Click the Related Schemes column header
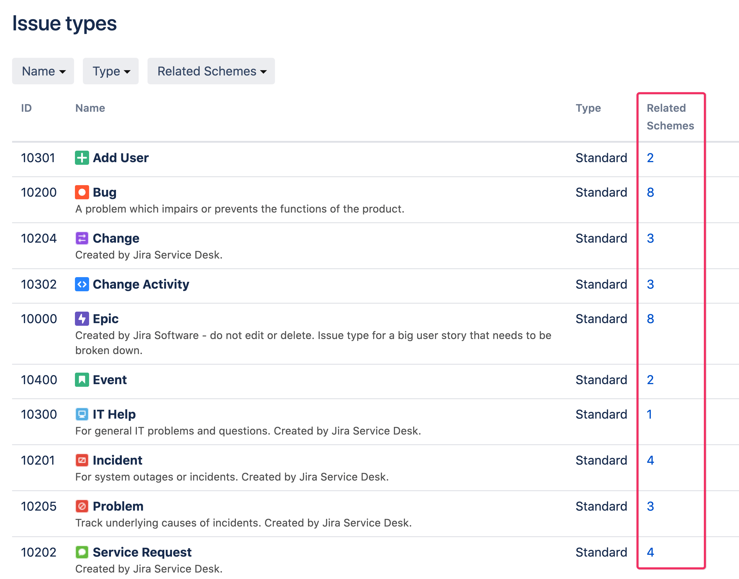 pyautogui.click(x=671, y=117)
